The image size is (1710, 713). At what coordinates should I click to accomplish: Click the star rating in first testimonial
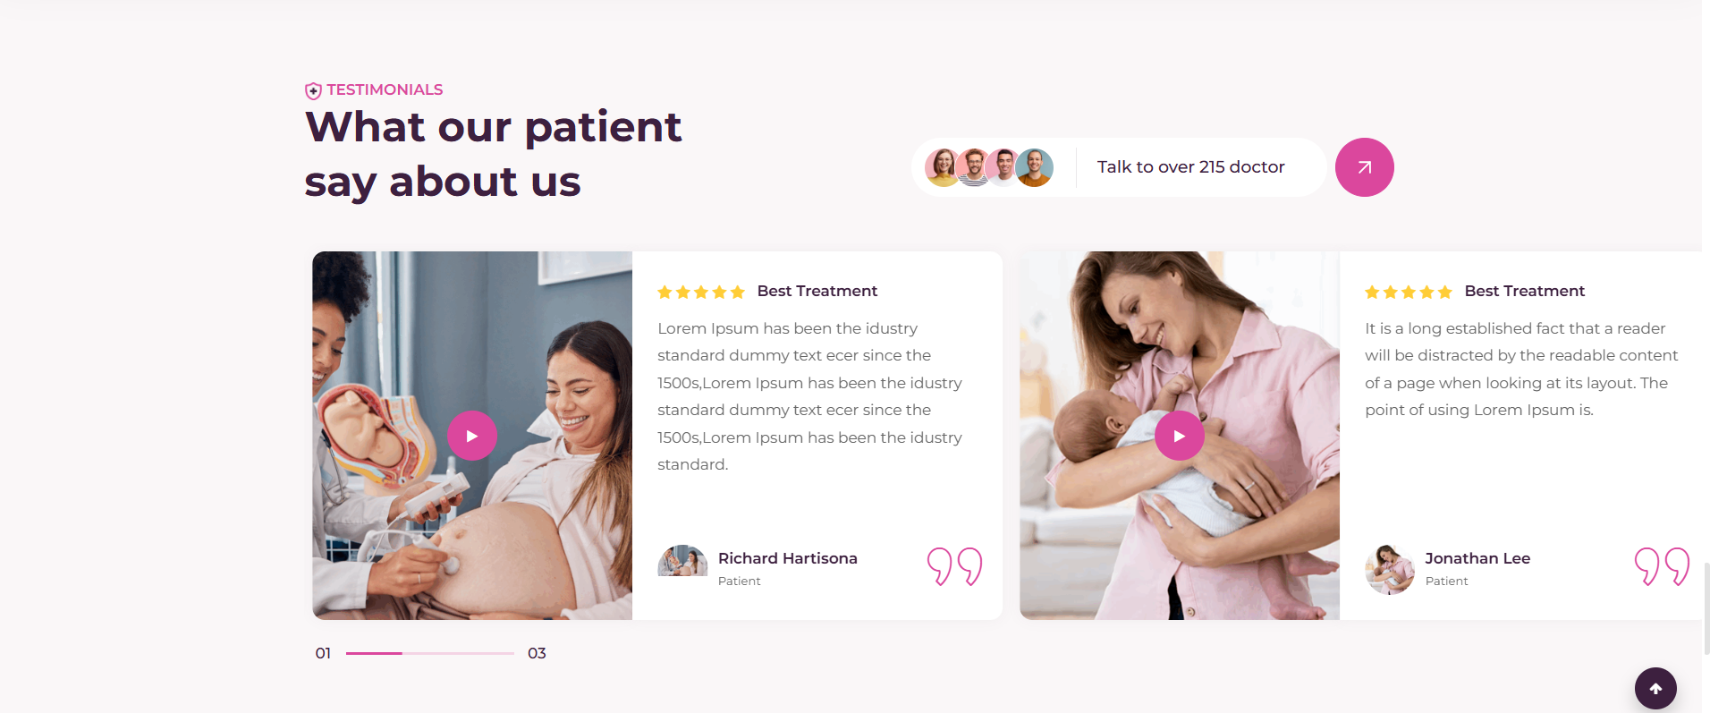pos(701,292)
